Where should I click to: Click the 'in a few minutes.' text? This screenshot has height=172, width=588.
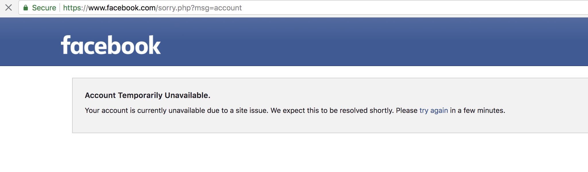pos(478,110)
